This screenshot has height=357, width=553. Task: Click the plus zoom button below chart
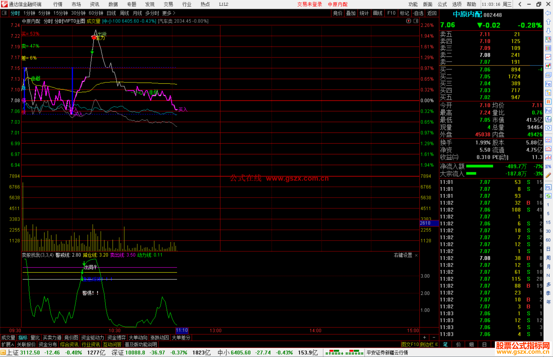pos(424,338)
